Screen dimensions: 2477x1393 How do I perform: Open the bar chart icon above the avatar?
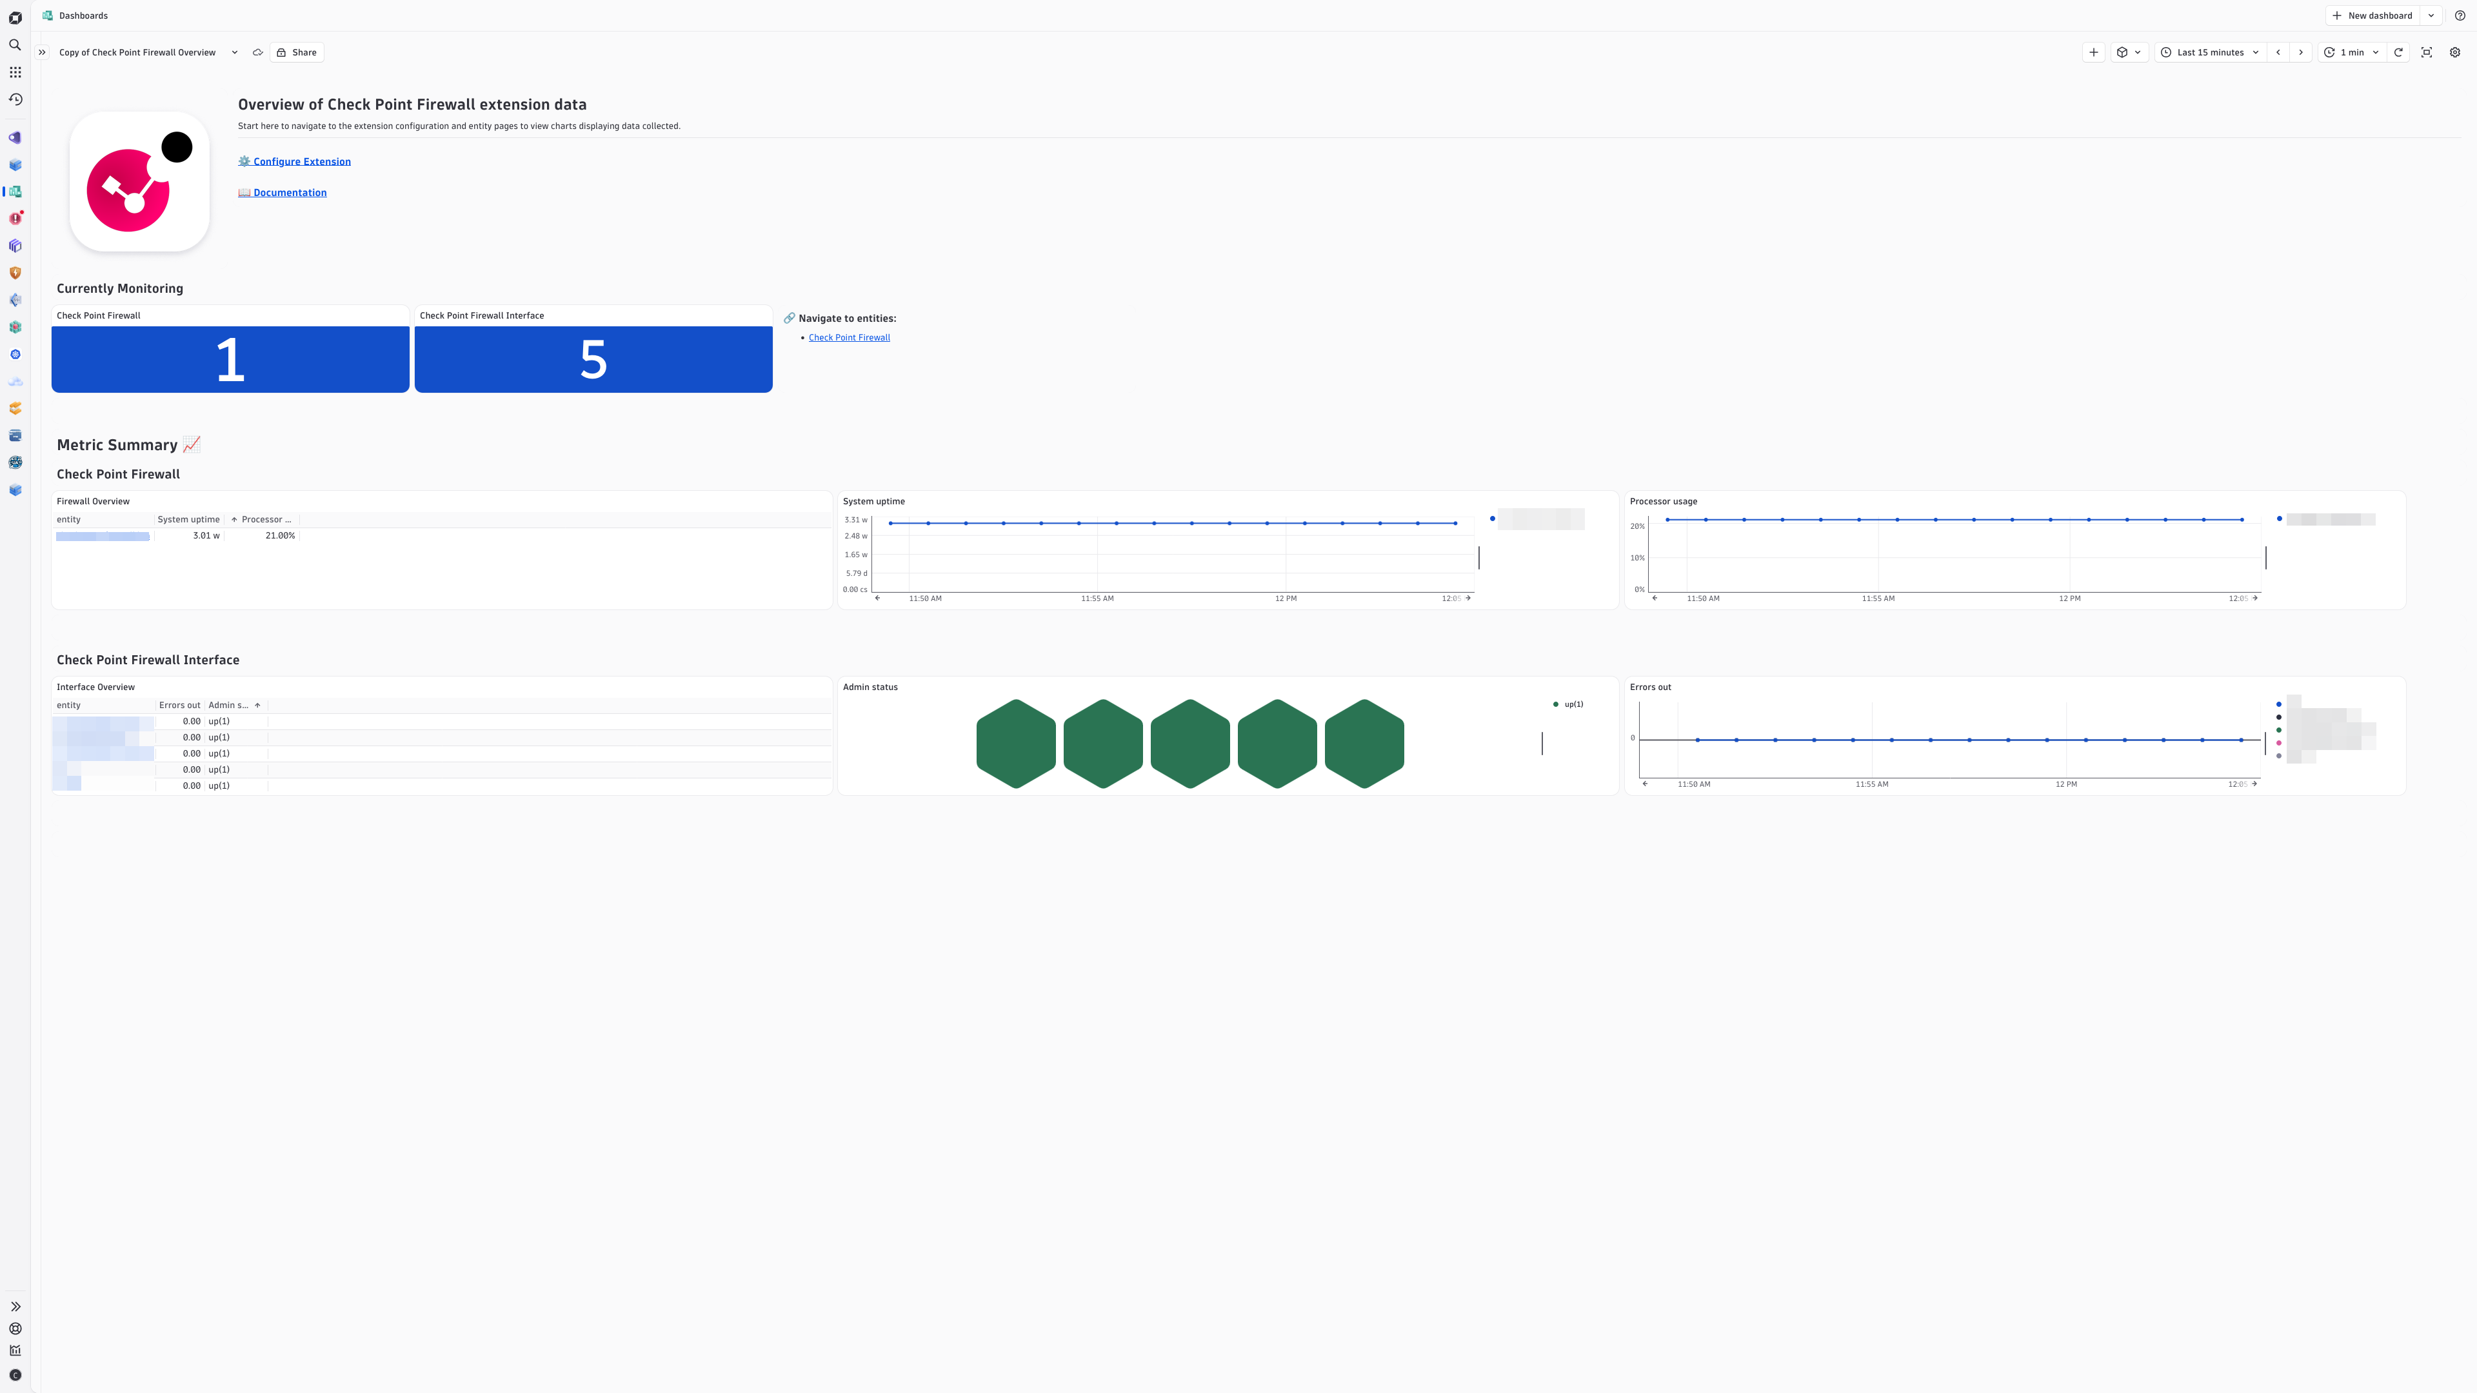14,1350
